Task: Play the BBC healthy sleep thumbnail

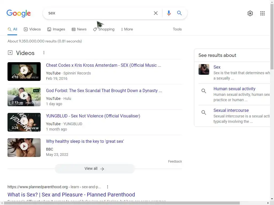Action: pyautogui.click(x=24, y=148)
